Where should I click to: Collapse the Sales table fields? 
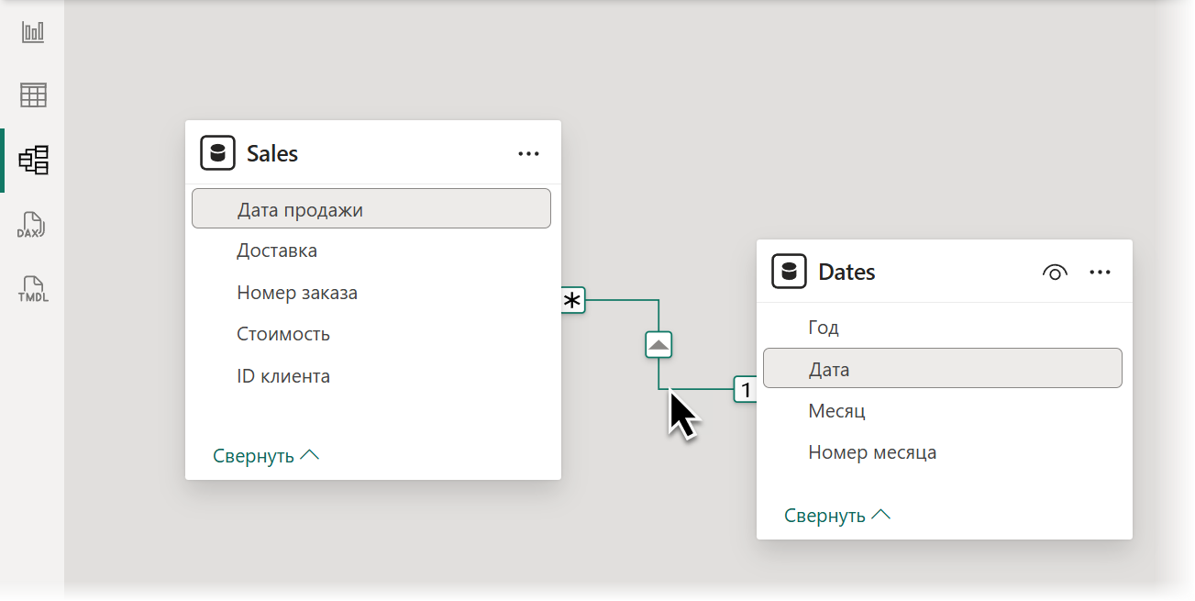(266, 456)
